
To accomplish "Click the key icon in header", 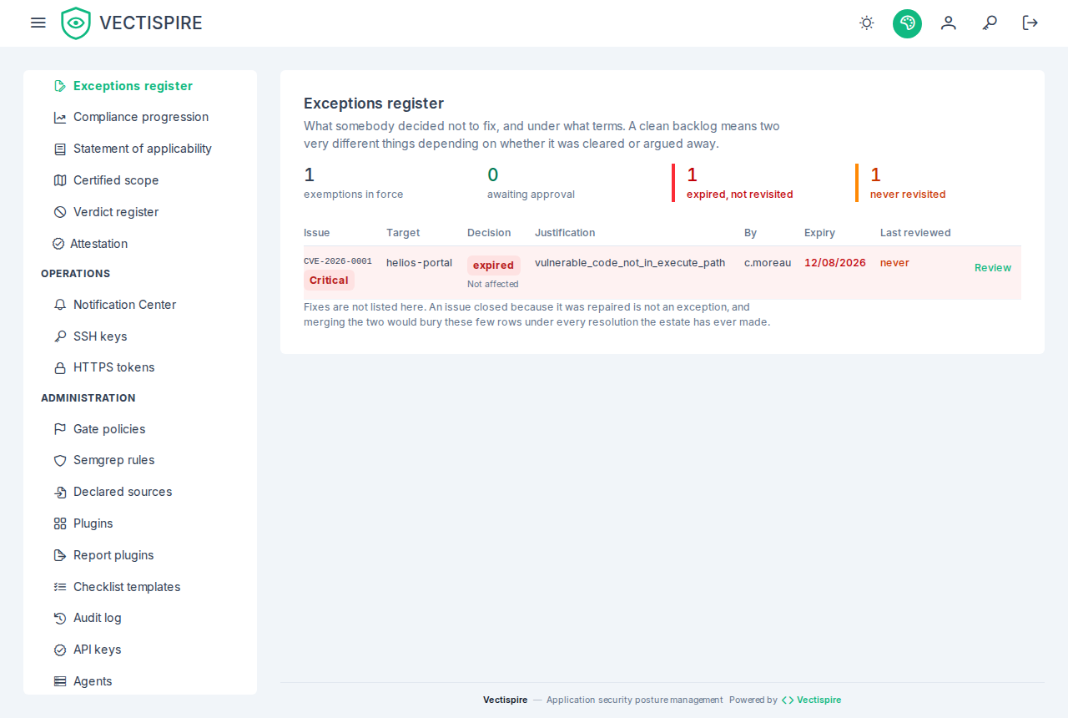I will click(x=990, y=23).
